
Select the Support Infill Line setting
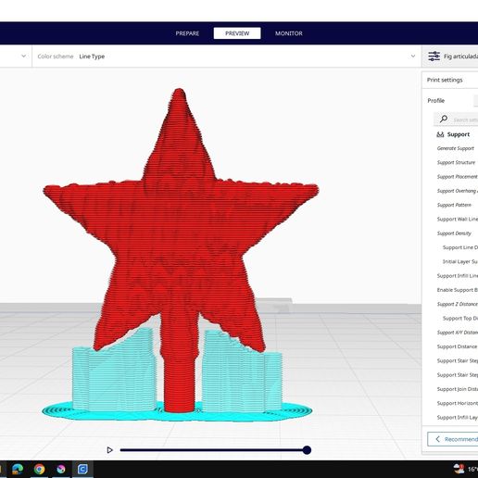coord(458,276)
